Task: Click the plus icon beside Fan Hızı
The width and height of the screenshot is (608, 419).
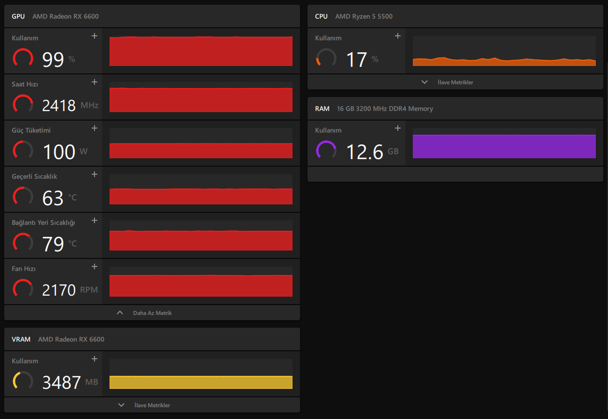Action: click(x=95, y=266)
